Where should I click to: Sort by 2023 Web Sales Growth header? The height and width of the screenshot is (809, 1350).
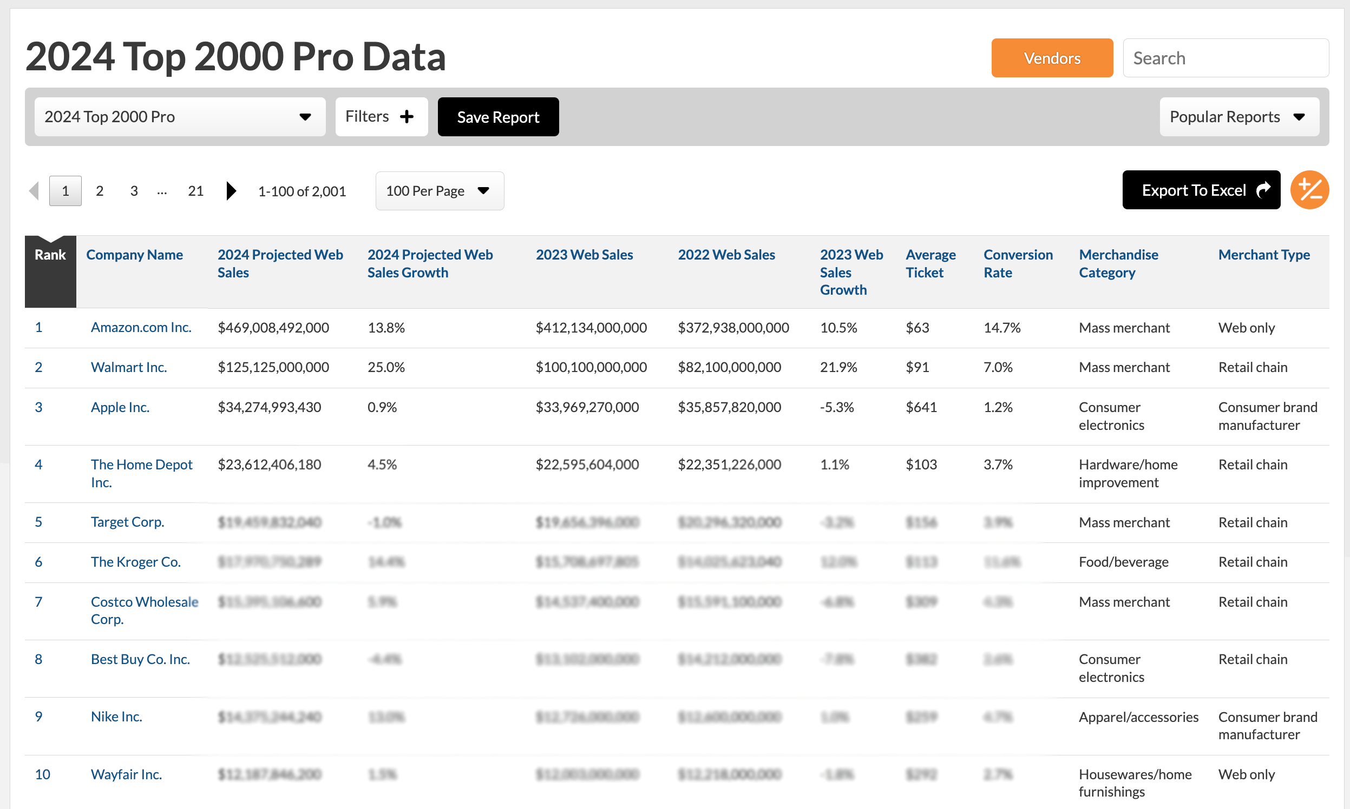coord(851,272)
